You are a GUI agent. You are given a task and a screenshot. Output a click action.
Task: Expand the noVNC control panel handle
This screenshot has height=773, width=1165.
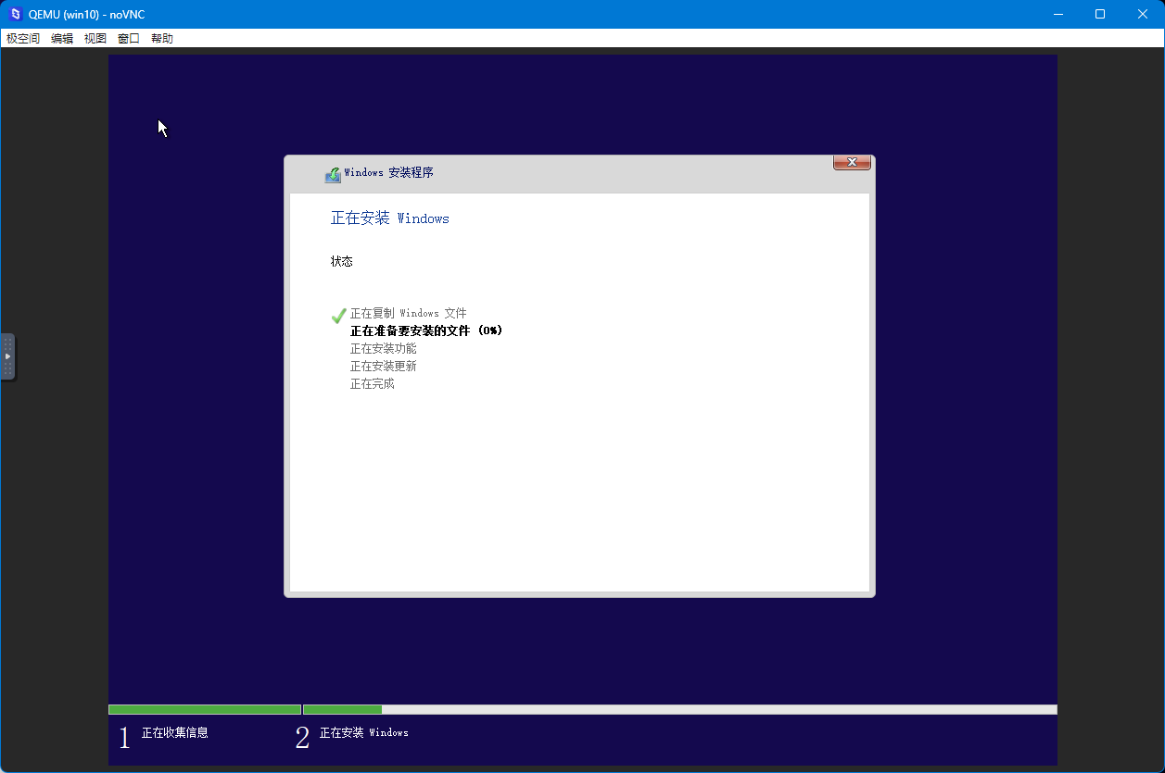(7, 356)
